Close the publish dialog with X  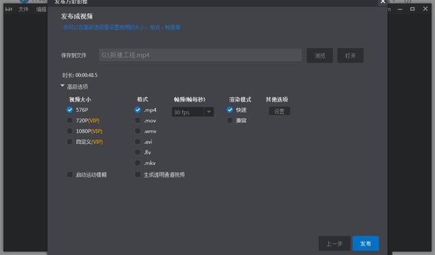coord(383,2)
